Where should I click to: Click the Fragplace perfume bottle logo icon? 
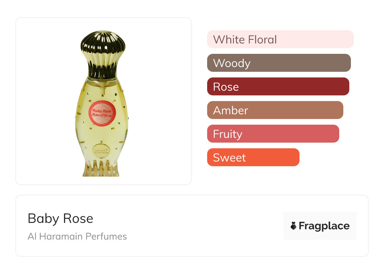[294, 226]
